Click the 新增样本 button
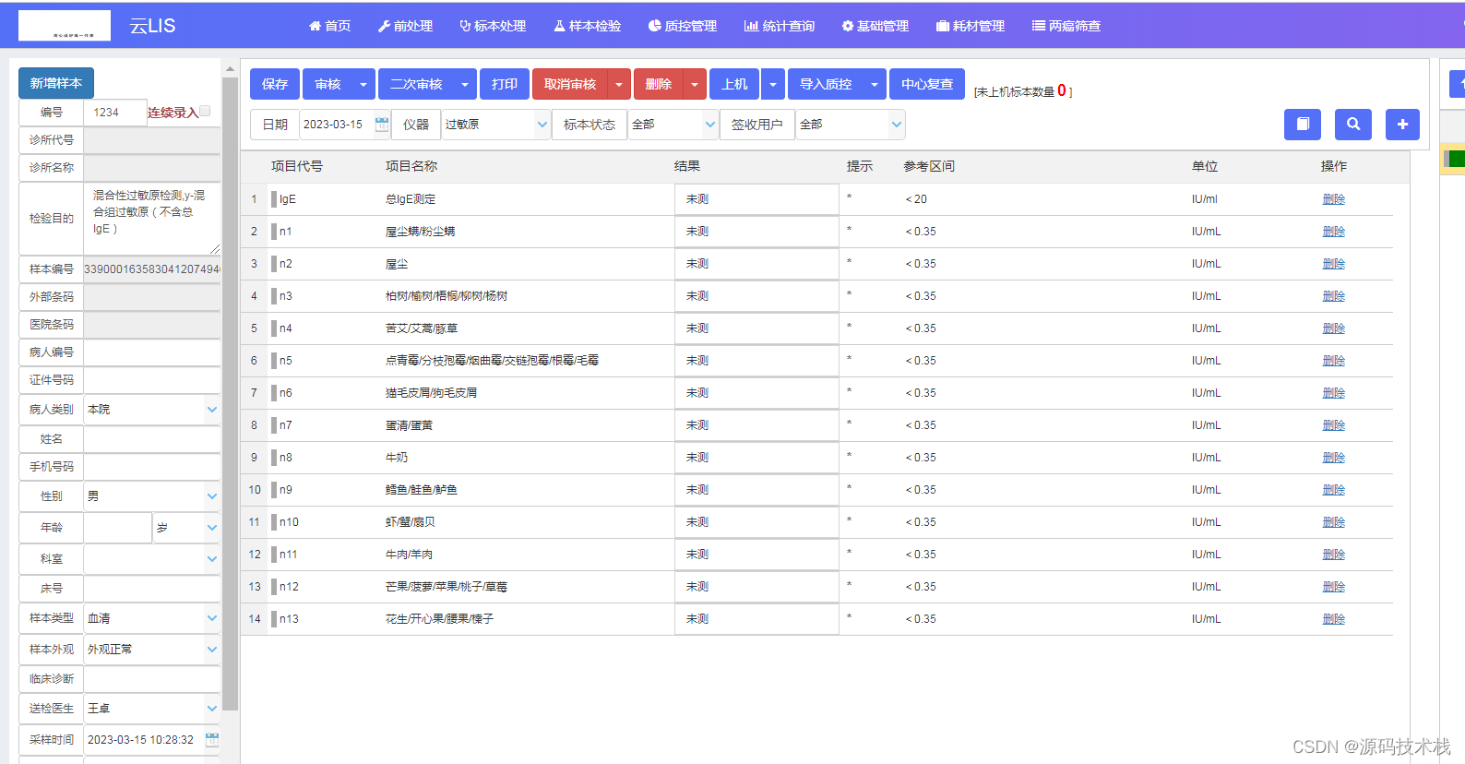Screen dimensions: 1465x764 point(56,83)
